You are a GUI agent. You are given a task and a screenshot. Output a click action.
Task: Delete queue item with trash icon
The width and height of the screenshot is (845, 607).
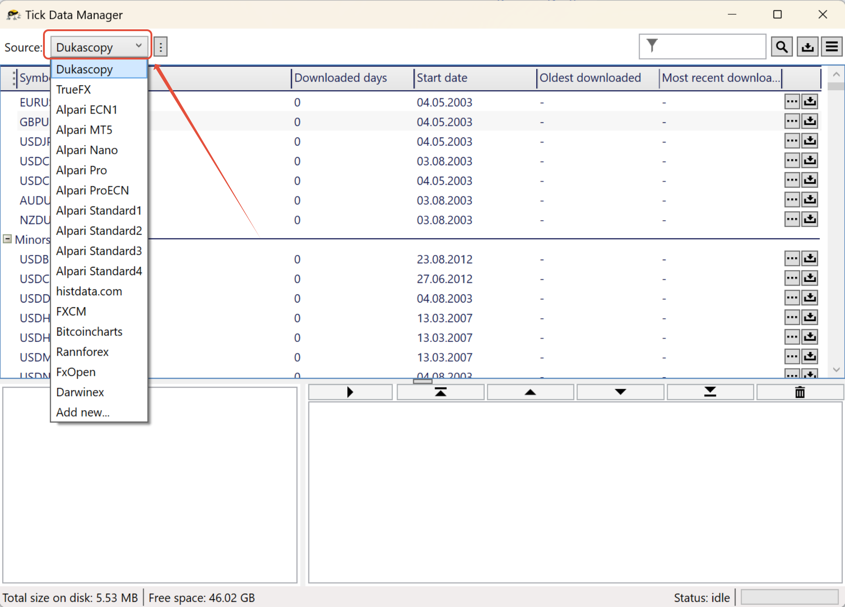(x=800, y=392)
